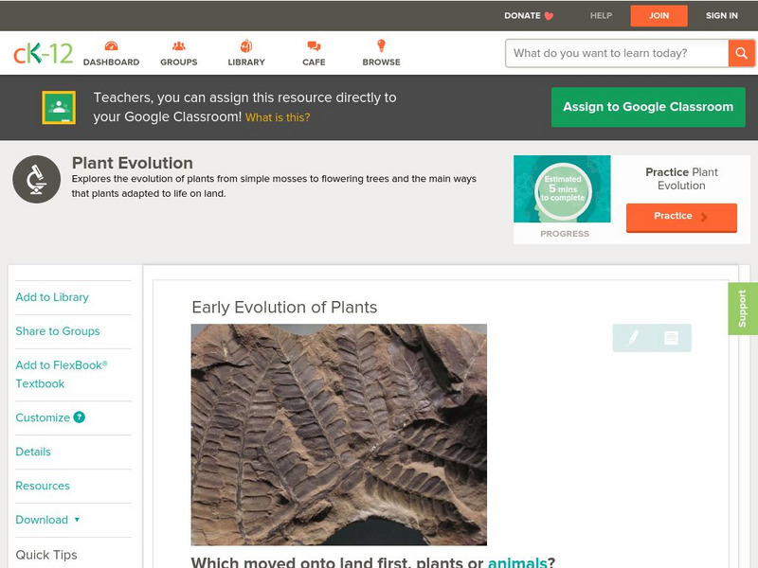Expand the Download dropdown arrow
This screenshot has width=758, height=568.
77,520
